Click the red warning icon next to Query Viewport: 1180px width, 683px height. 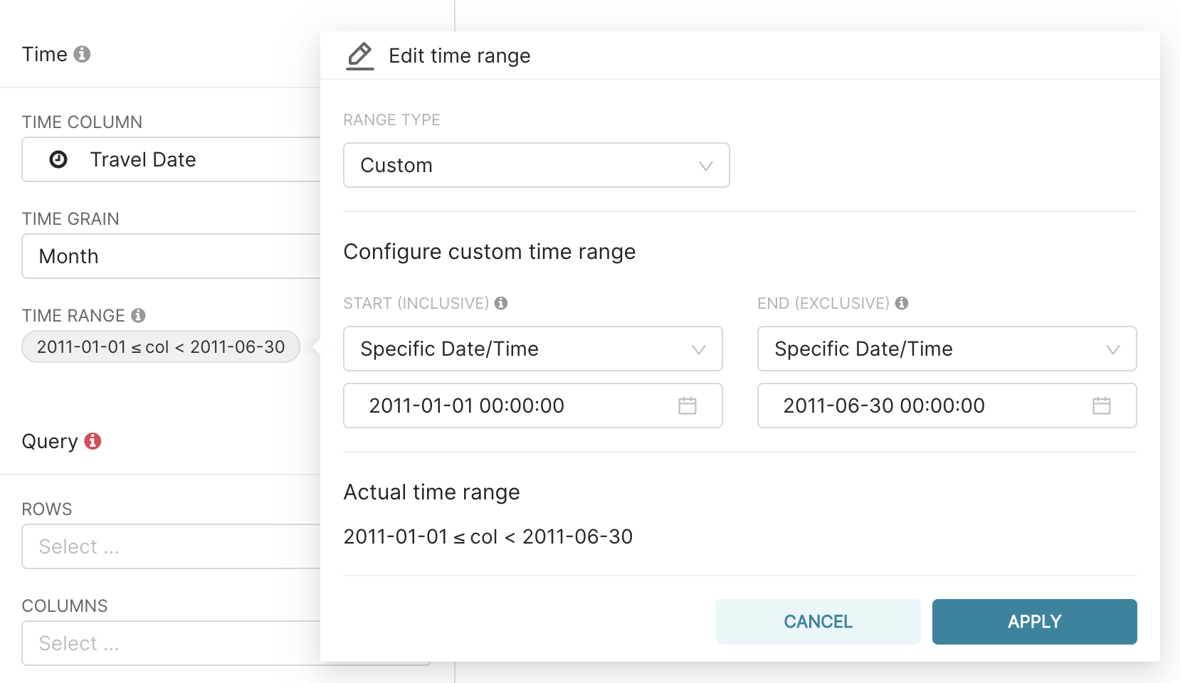pos(93,441)
